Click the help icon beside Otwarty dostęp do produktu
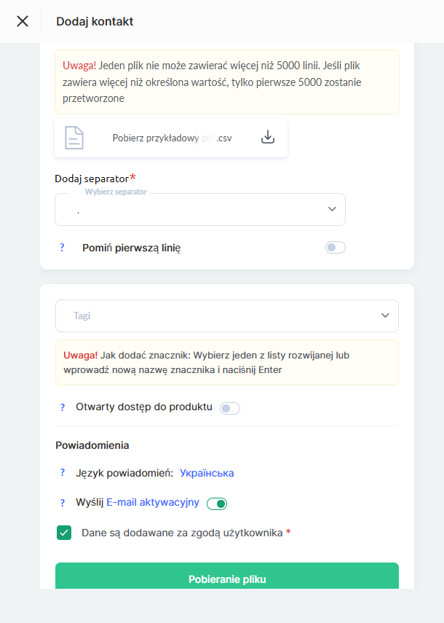444x623 pixels. (62, 408)
